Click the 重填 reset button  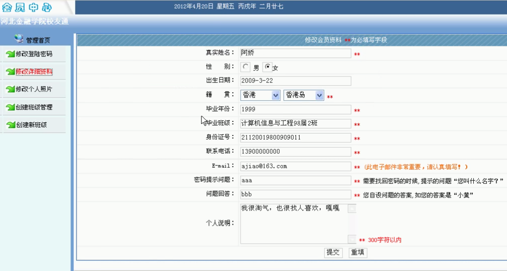coord(357,252)
